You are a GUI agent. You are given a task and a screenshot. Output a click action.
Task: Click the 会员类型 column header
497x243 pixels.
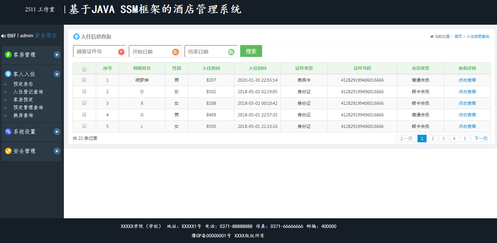click(421, 68)
